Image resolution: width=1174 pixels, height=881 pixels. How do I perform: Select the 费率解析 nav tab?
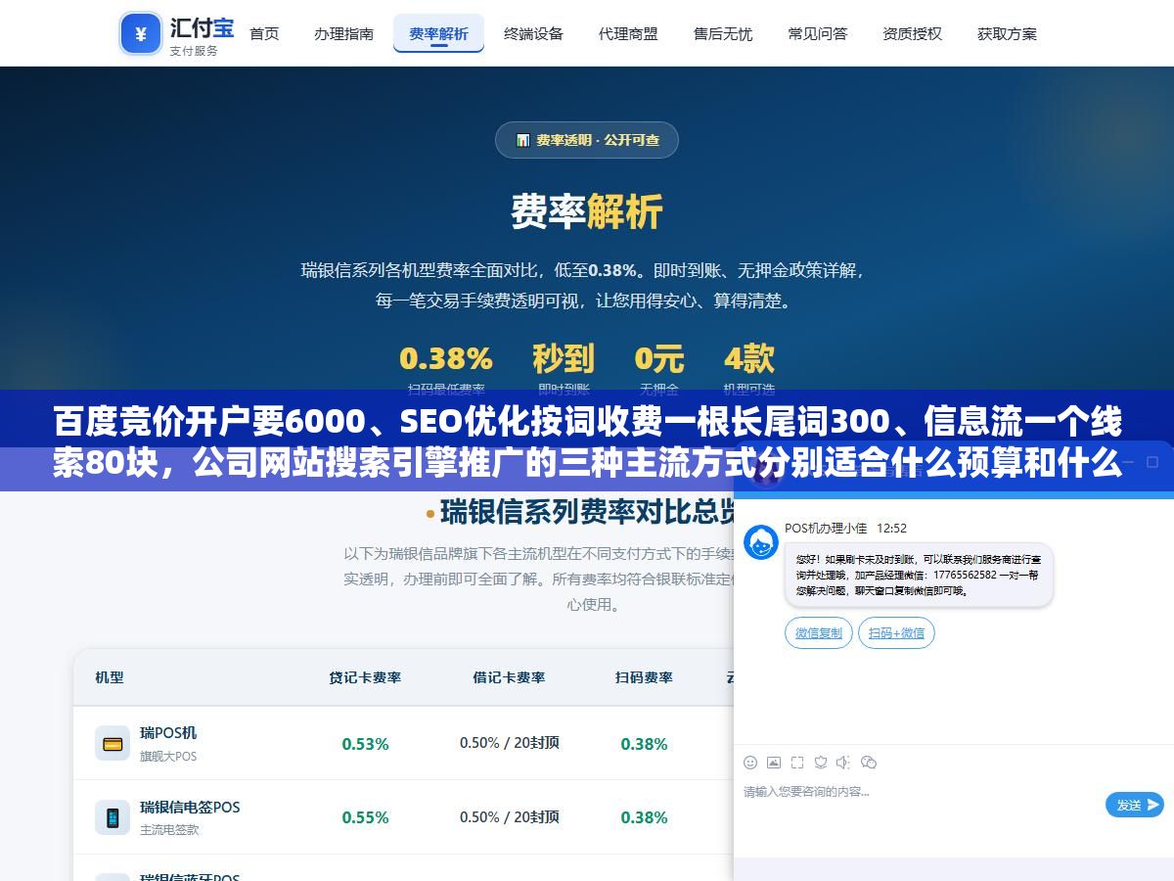click(x=438, y=33)
